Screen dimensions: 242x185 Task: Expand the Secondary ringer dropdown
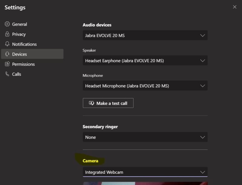point(202,137)
